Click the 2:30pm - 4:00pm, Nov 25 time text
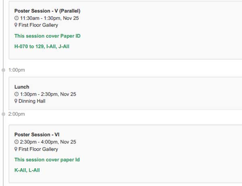Viewport: 242px width, 186px height. pos(48,142)
